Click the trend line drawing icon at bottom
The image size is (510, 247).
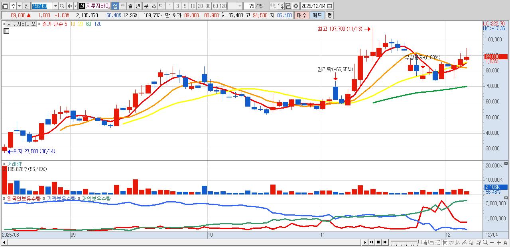[465, 242]
